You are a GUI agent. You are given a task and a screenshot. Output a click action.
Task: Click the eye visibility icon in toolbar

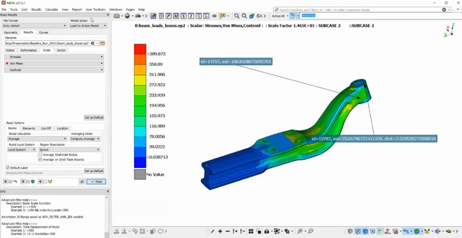(214, 16)
